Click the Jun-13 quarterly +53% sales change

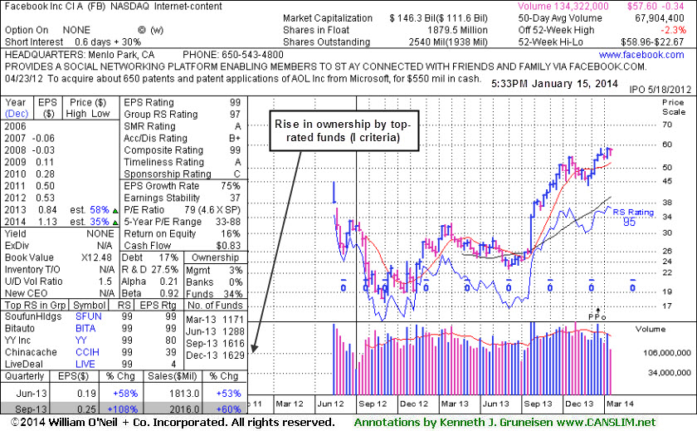tap(228, 394)
